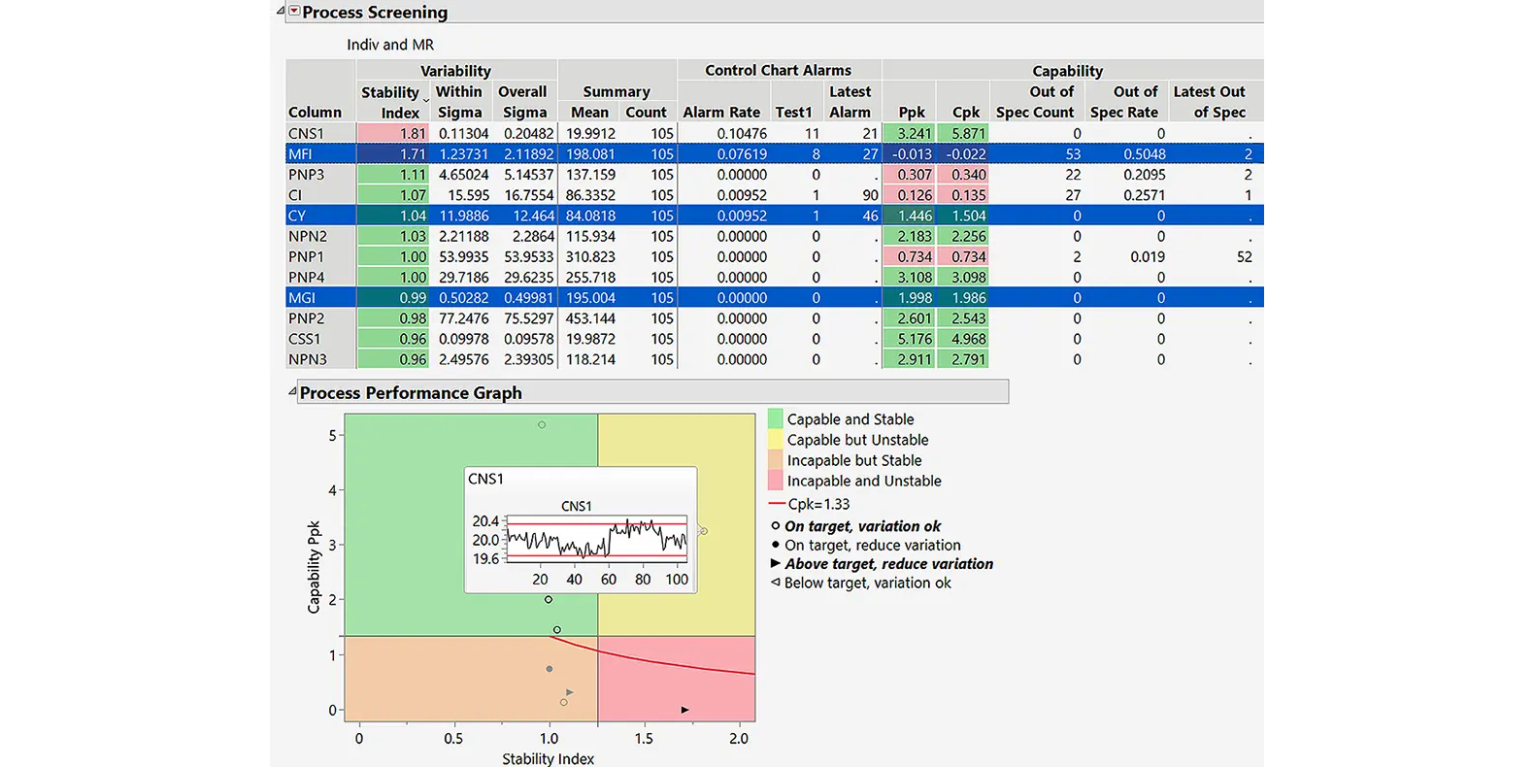This screenshot has height=767, width=1534.
Task: Click the topmost data point near Ppk 5
Action: pos(542,424)
